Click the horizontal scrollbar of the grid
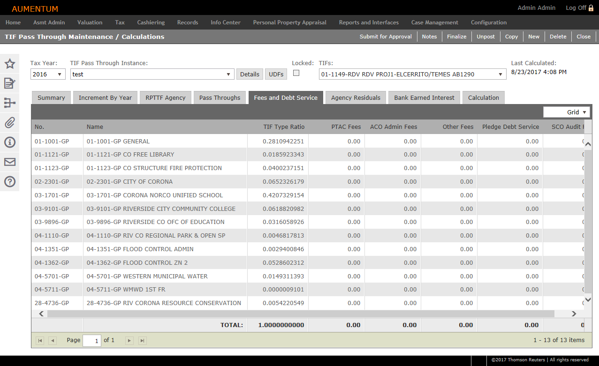Screen dimensions: 599x366 tap(300, 314)
